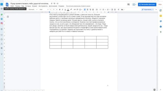This screenshot has height=91, width=163.
Task: Open line spacing options
Action: click(97, 10)
